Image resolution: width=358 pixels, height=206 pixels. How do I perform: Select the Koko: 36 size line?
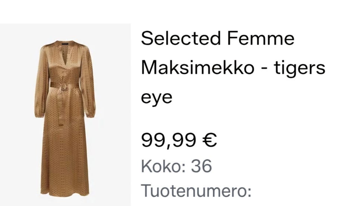tap(176, 166)
